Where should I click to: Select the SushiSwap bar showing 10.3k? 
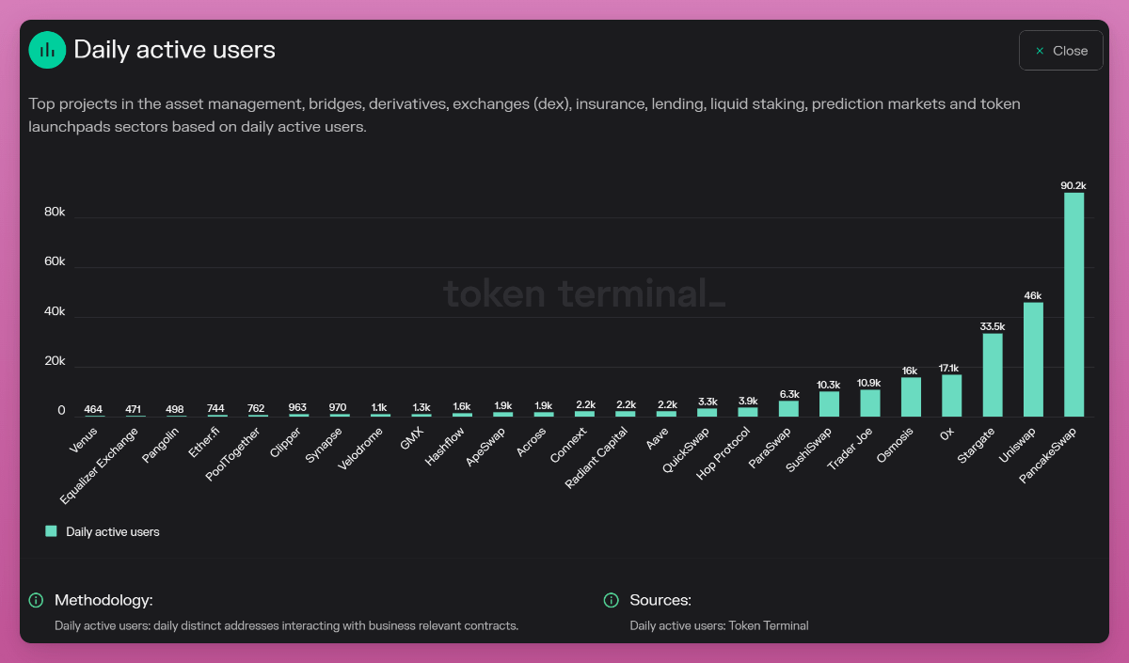point(829,404)
